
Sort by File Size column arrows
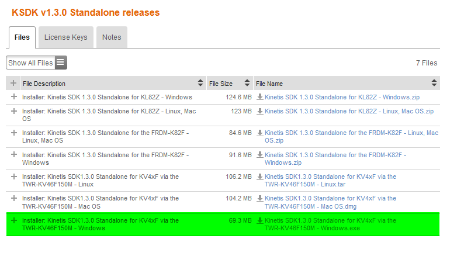(247, 83)
